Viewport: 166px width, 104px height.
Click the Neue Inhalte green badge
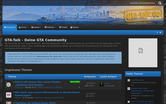(75, 82)
